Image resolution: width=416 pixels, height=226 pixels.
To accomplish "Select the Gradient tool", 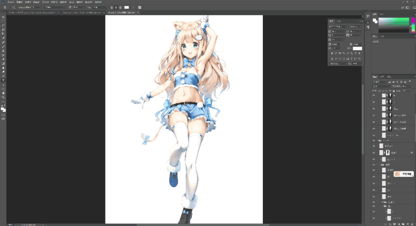I will [3, 63].
